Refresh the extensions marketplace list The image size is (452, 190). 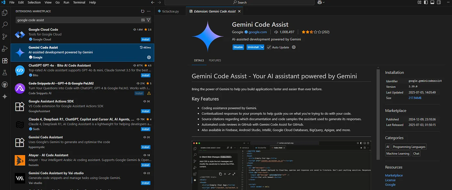coord(143,11)
